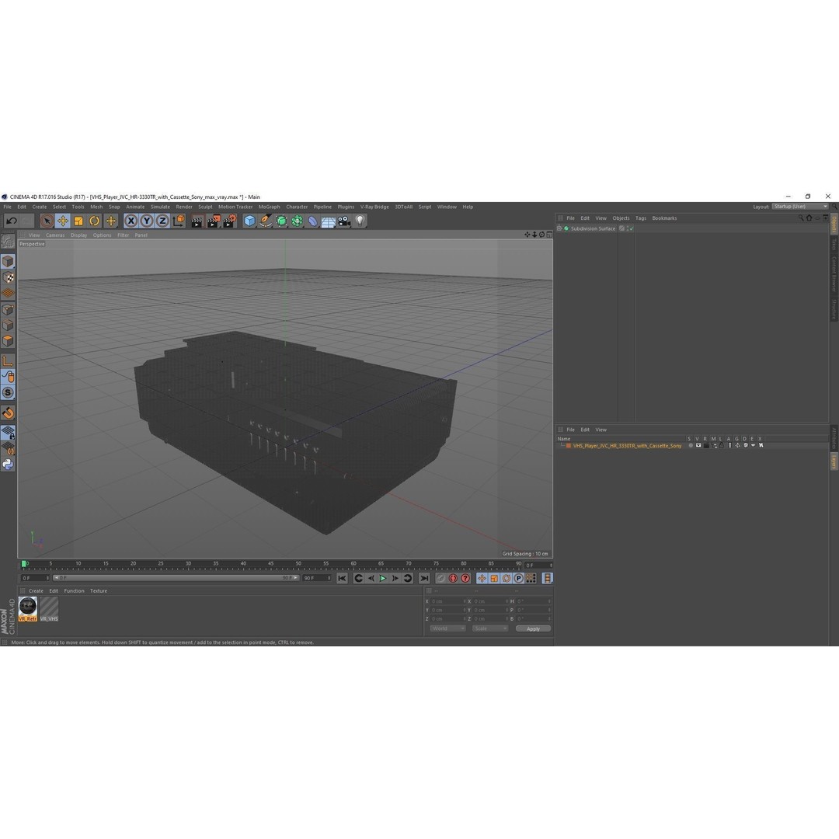Select VHS_Player_JVC layer row

coord(692,446)
